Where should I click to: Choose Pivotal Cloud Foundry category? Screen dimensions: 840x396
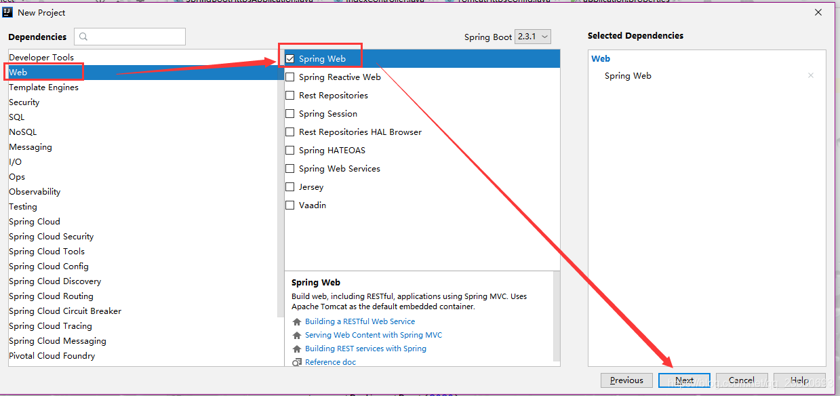pyautogui.click(x=142, y=356)
